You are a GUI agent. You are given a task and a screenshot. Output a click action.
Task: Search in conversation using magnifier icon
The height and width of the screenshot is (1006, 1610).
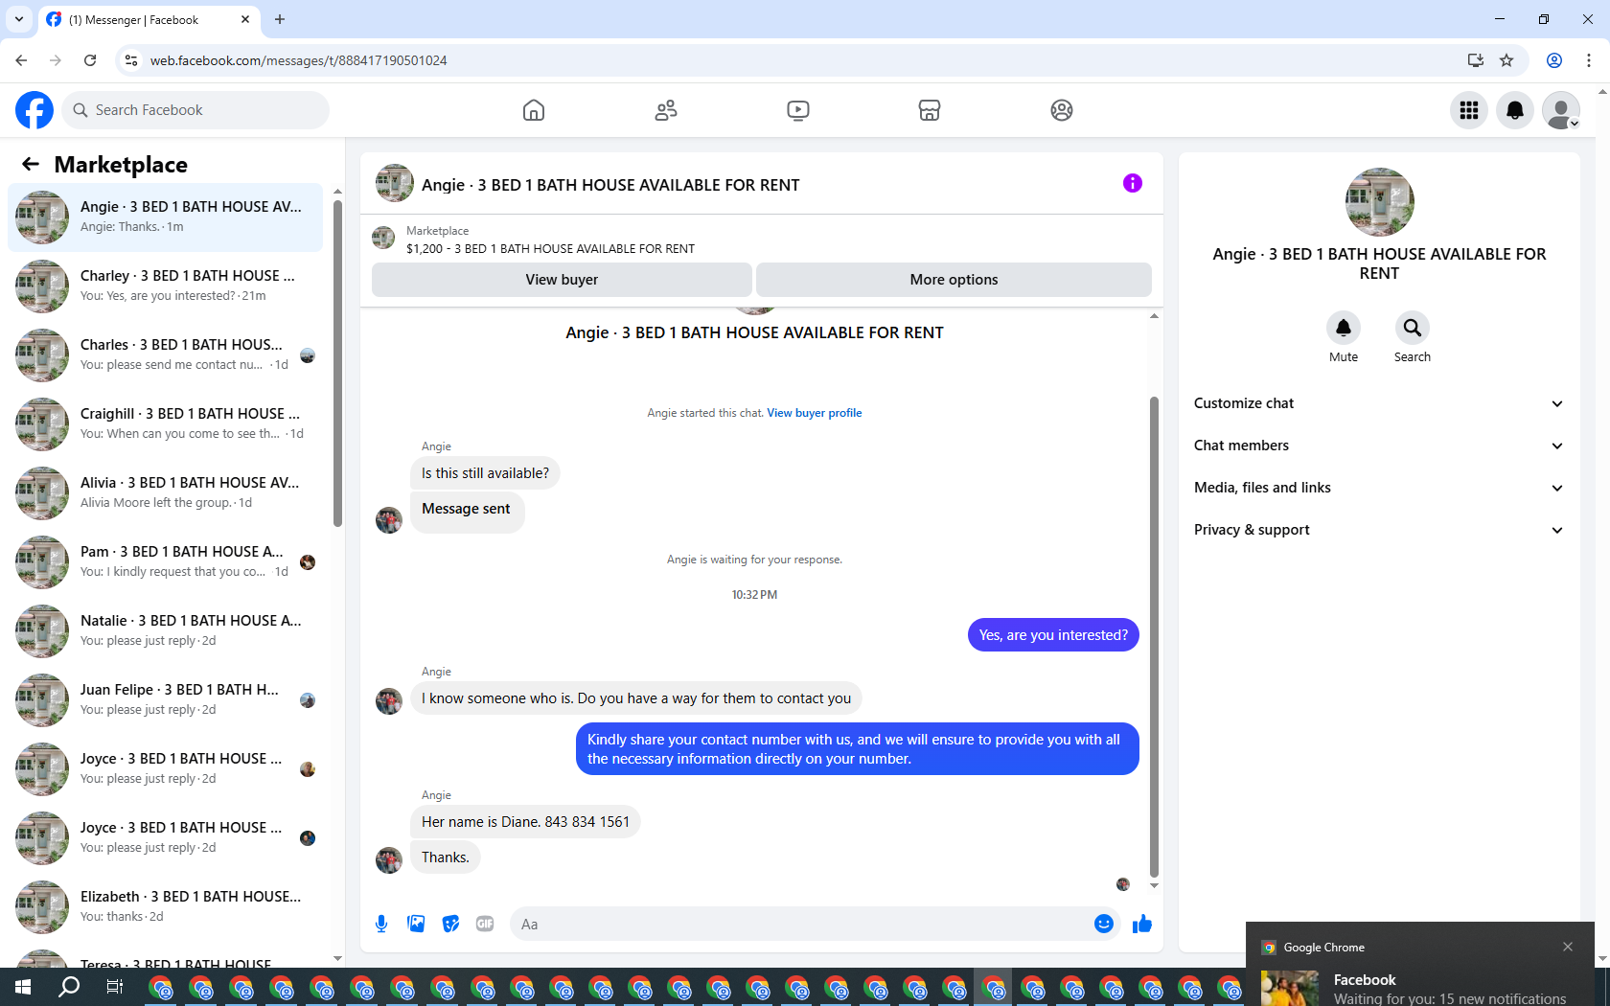1413,328
